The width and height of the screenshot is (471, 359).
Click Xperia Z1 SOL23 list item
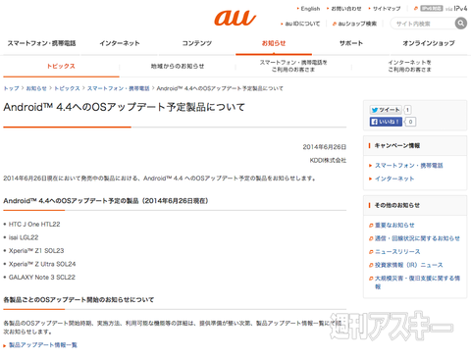point(36,251)
